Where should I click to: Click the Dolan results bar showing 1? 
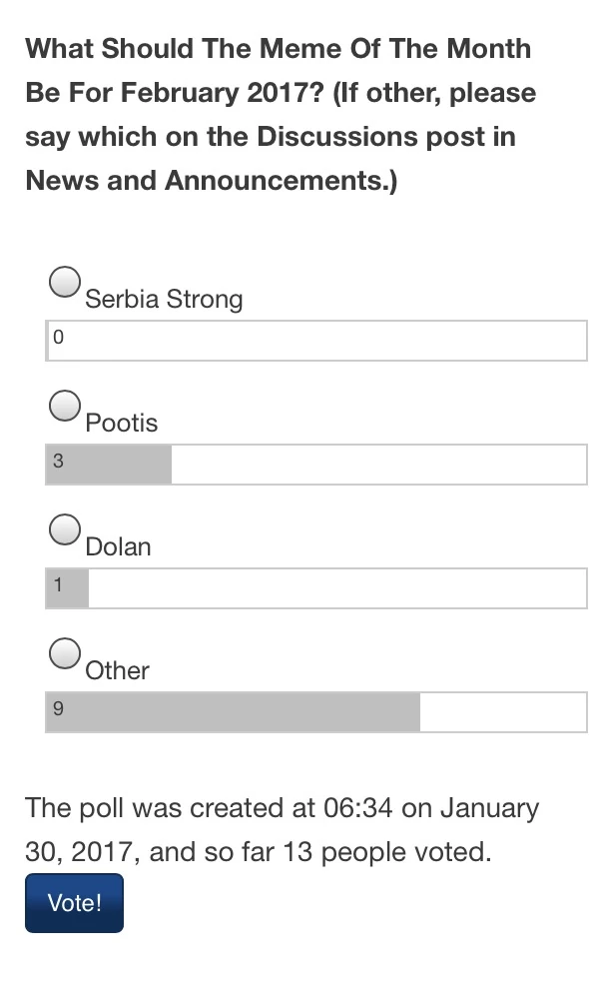[315, 587]
